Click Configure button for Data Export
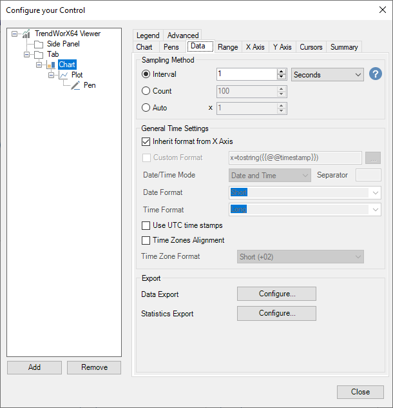The width and height of the screenshot is (393, 408). click(x=276, y=294)
